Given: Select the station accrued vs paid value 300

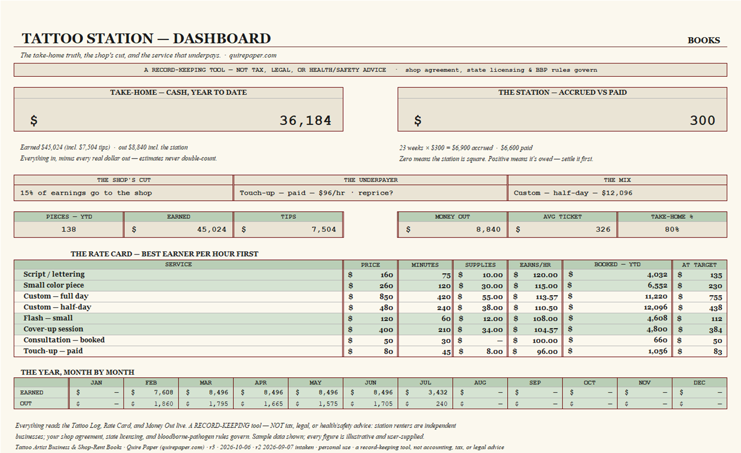Looking at the screenshot, I should tap(703, 121).
